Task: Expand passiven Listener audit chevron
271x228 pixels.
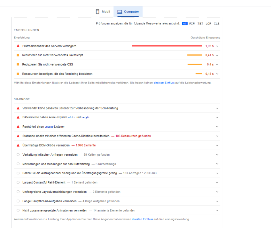Action: pyautogui.click(x=217, y=108)
